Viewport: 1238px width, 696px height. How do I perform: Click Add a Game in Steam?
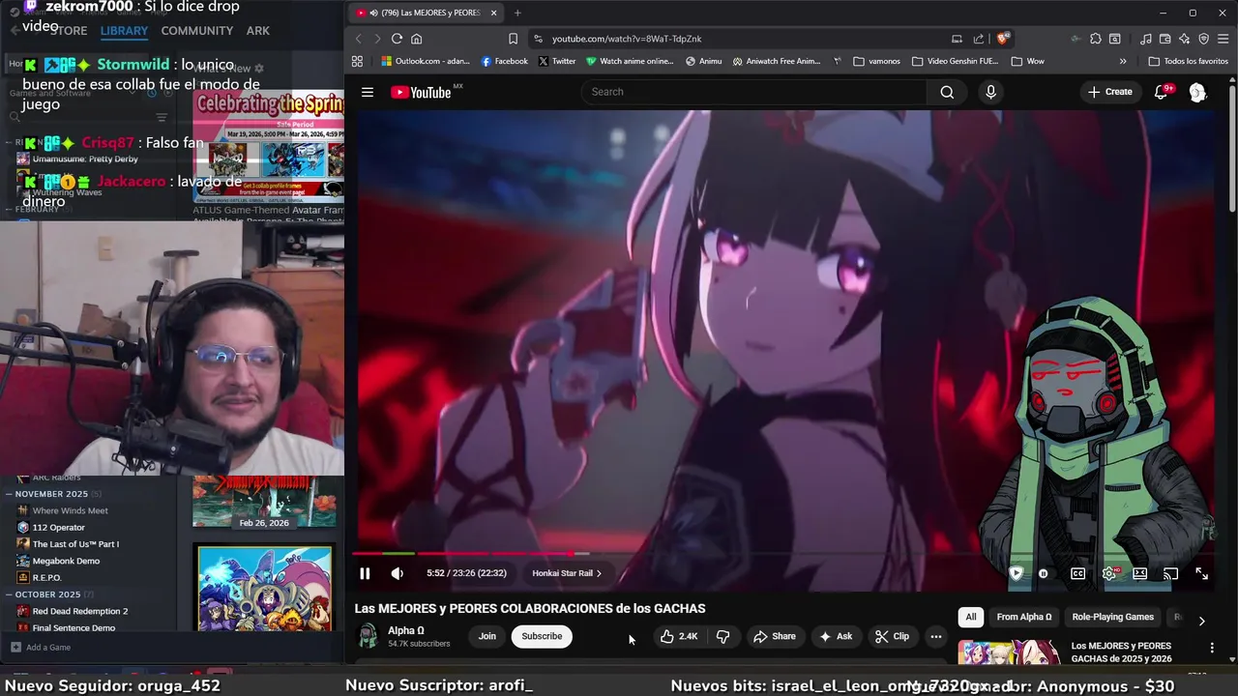[41, 648]
